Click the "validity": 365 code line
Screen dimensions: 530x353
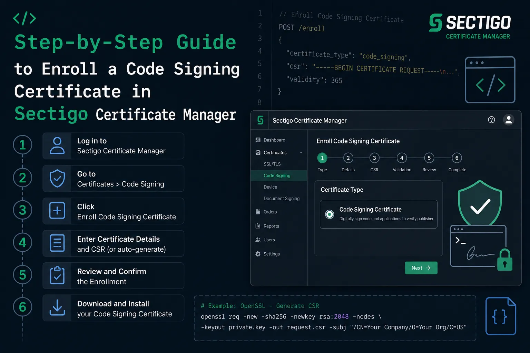click(x=314, y=80)
